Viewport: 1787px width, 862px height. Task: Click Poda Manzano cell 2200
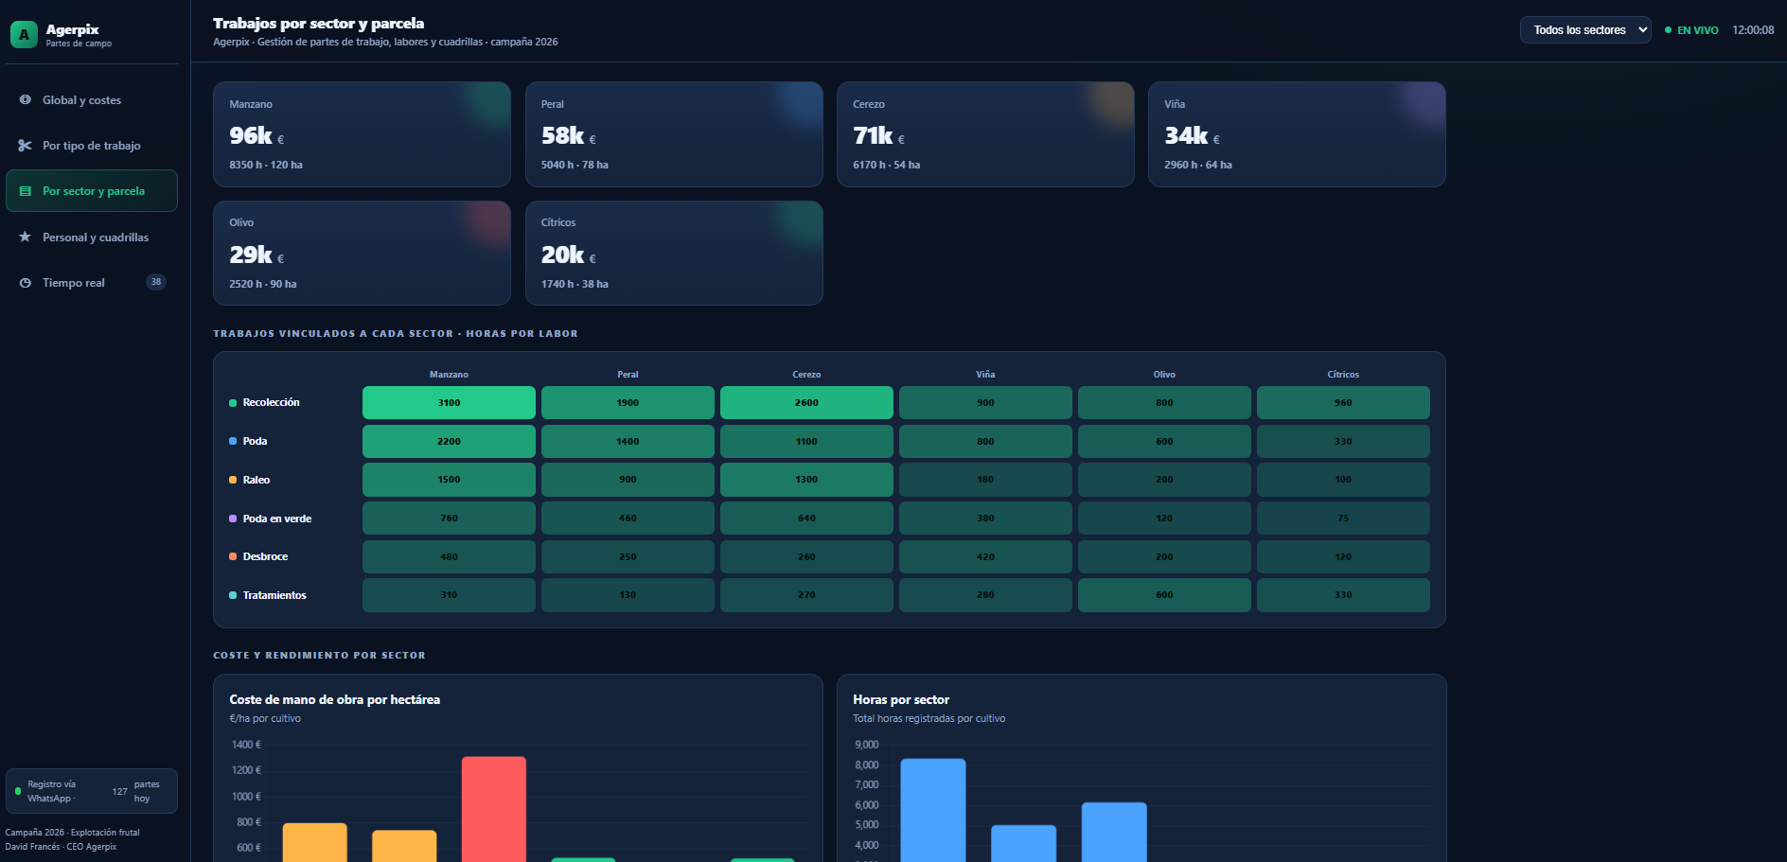point(449,441)
